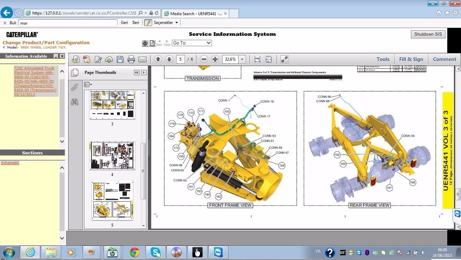Select page 5 thumbnail
The height and width of the screenshot is (260, 461).
(112, 201)
